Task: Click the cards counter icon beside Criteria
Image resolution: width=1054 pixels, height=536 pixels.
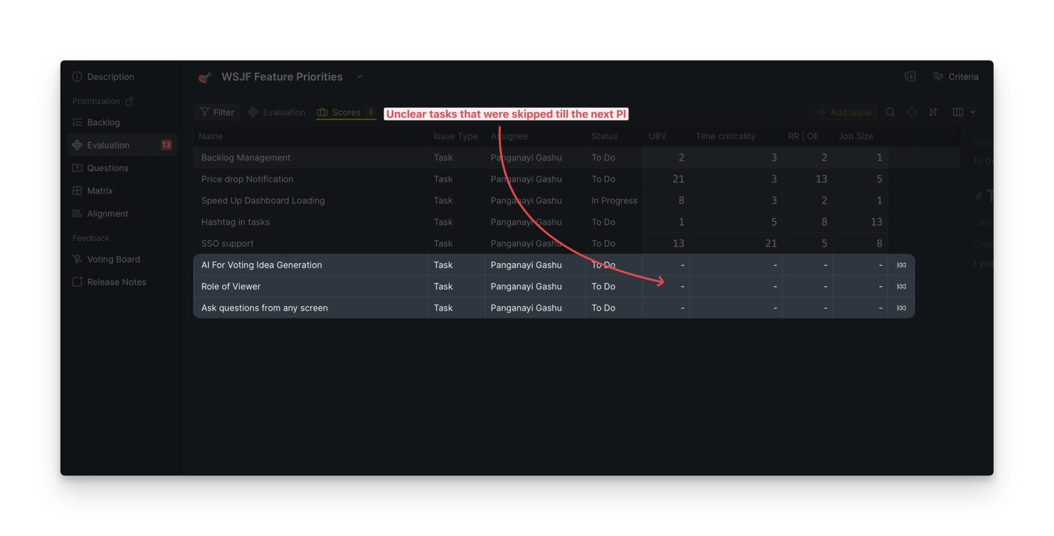Action: tap(909, 76)
